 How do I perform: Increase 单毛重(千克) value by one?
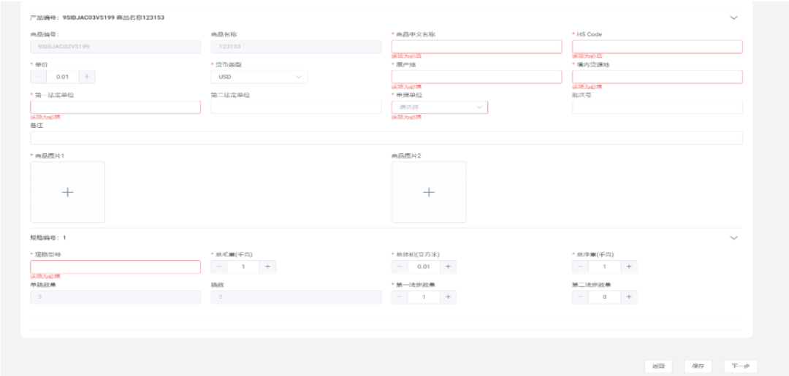267,267
